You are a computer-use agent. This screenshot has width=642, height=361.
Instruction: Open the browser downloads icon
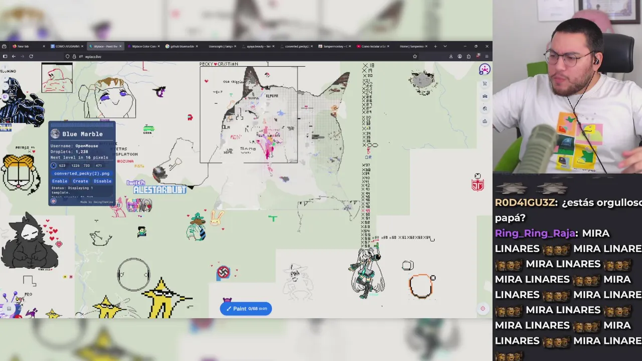[451, 56]
